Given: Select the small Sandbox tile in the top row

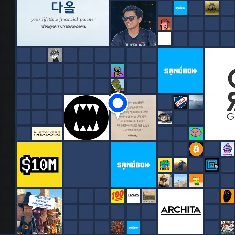Looking at the screenshot, I should coord(180,8).
